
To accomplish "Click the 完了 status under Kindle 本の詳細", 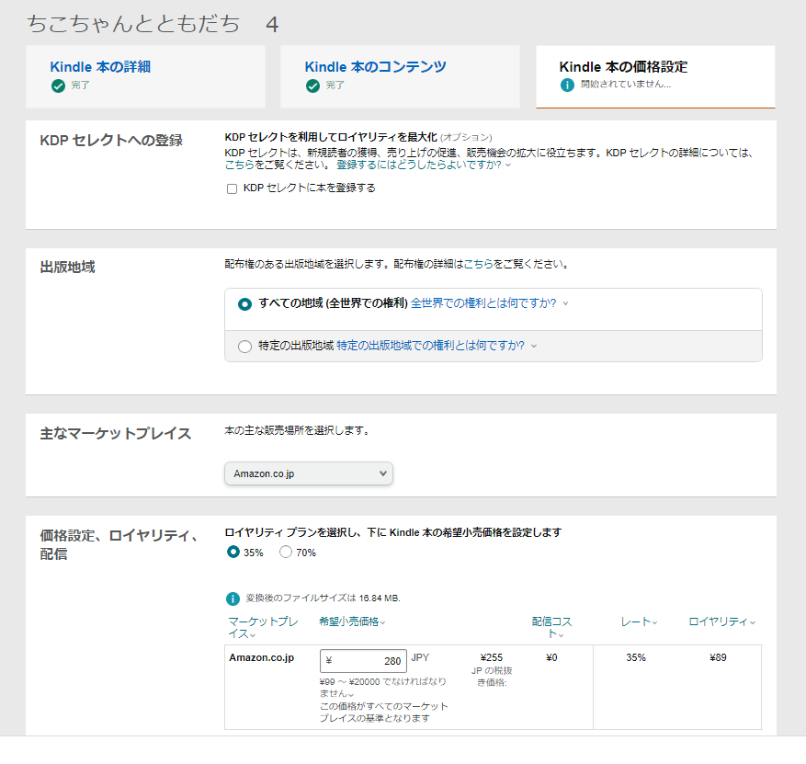I will point(80,85).
